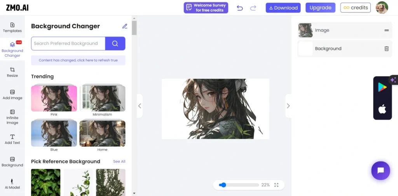Open the Apple App Store link
398x196 pixels.
coord(382,109)
